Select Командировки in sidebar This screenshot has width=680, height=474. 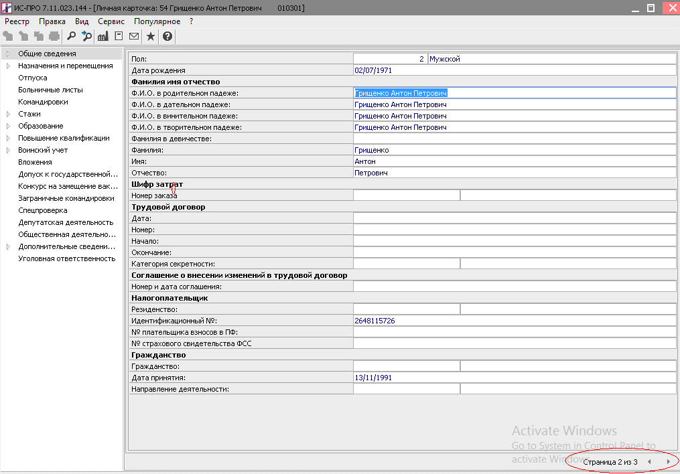[x=43, y=102]
